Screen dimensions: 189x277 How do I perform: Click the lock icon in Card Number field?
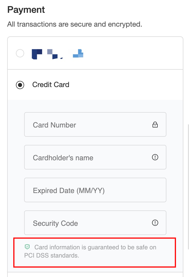click(x=155, y=125)
